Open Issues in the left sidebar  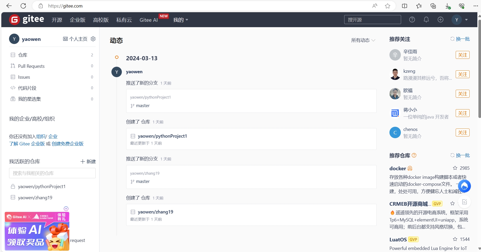click(x=52, y=77)
